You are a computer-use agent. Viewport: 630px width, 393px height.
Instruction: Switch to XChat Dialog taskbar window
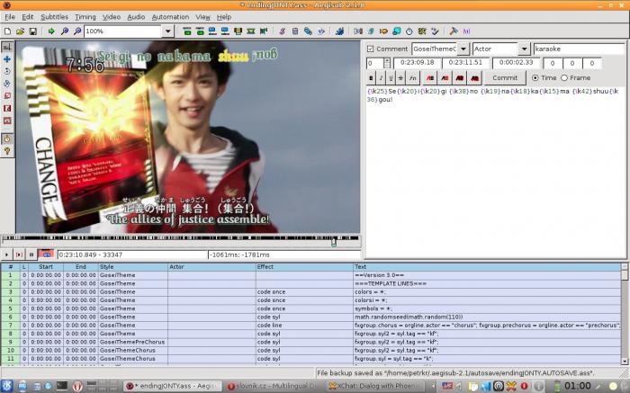[373, 386]
